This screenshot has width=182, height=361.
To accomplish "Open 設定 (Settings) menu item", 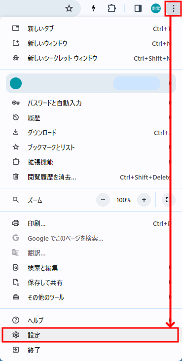I will [x=90, y=335].
